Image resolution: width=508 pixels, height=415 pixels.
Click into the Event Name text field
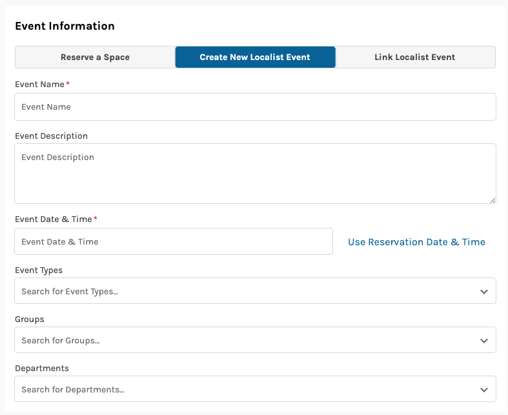coord(255,107)
